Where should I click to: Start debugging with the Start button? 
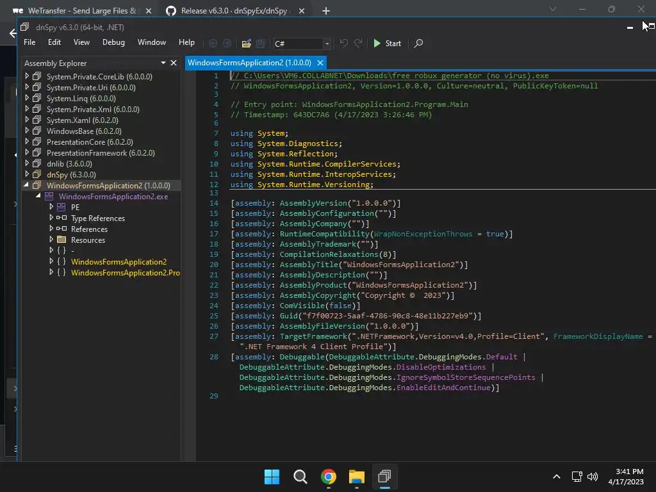point(387,43)
